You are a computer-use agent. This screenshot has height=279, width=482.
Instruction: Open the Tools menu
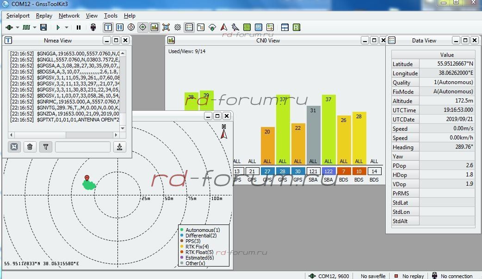(x=111, y=16)
